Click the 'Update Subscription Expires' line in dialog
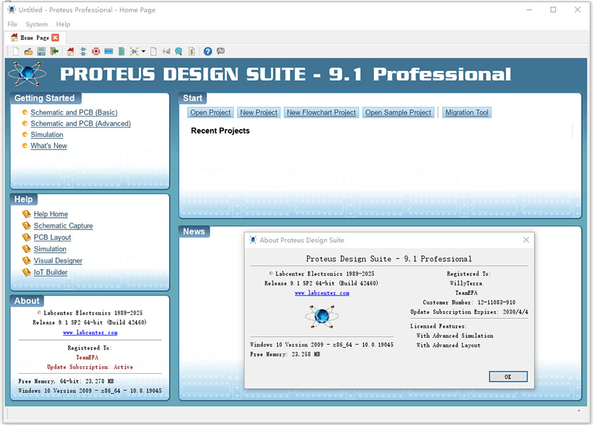The width and height of the screenshot is (593, 425). (469, 312)
